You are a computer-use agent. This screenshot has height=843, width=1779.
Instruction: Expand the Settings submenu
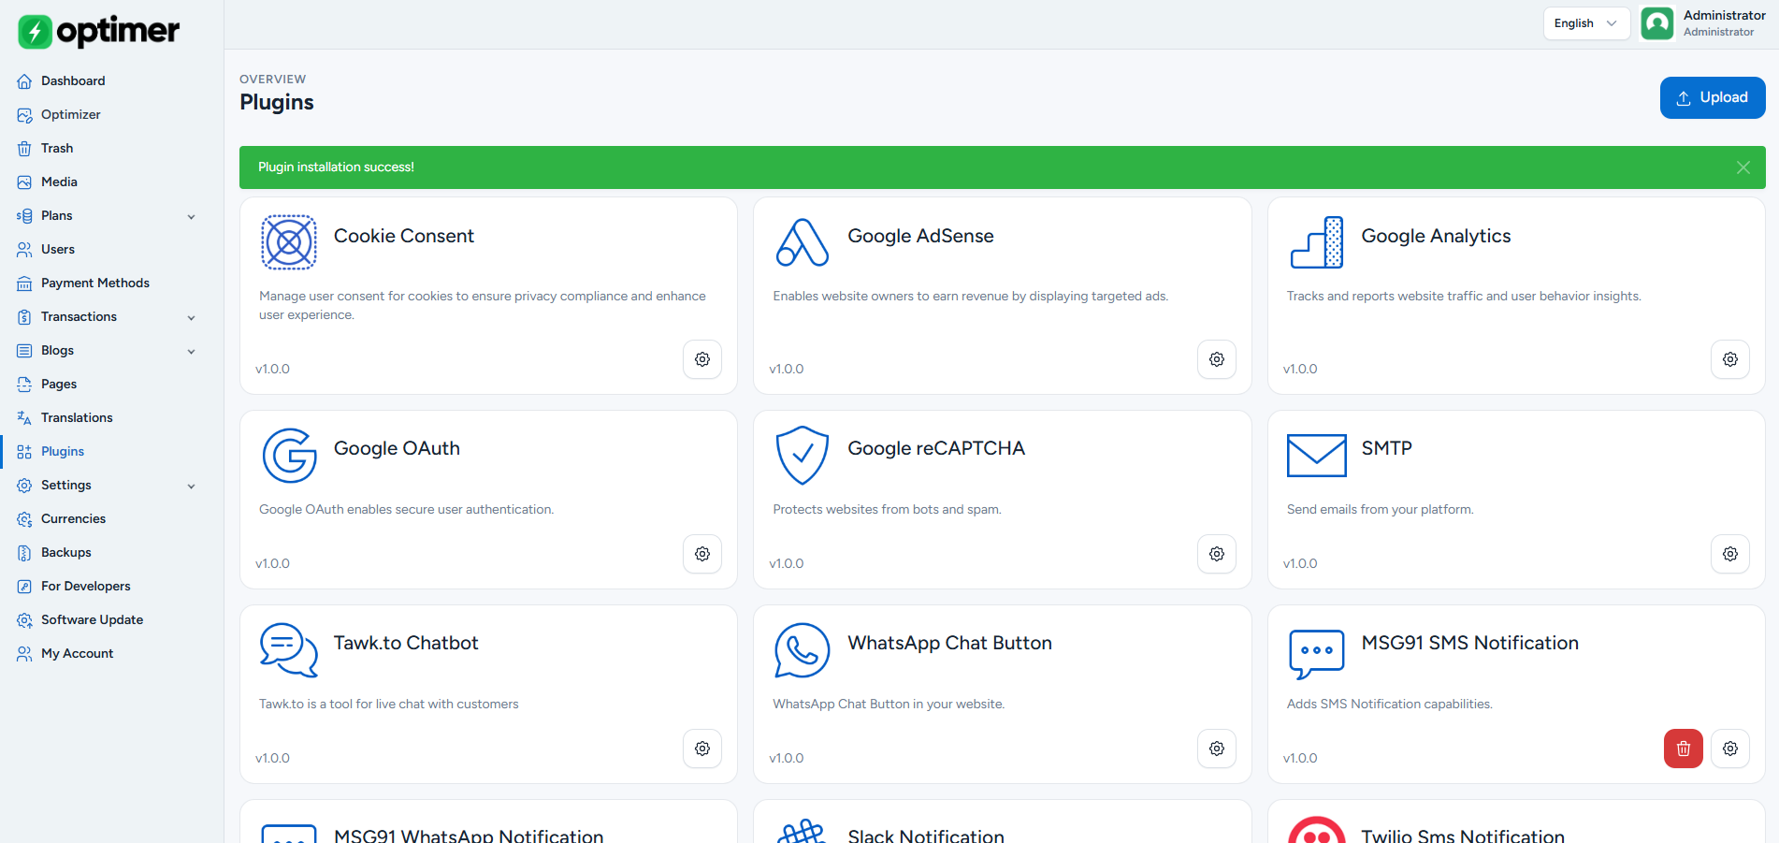[191, 486]
